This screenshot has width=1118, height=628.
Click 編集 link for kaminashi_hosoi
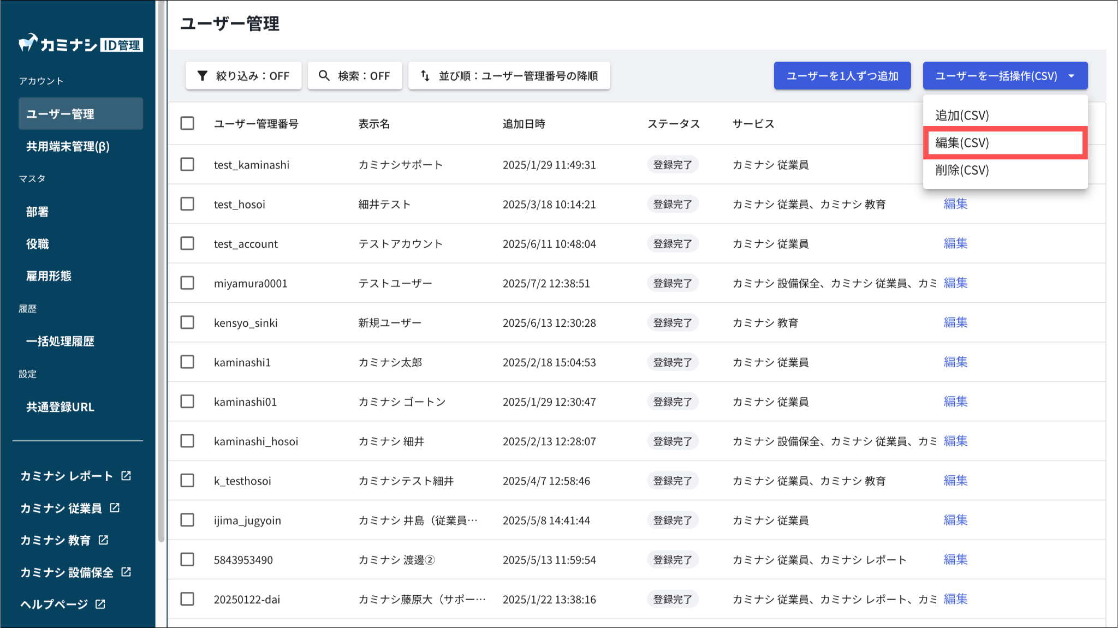tap(955, 441)
